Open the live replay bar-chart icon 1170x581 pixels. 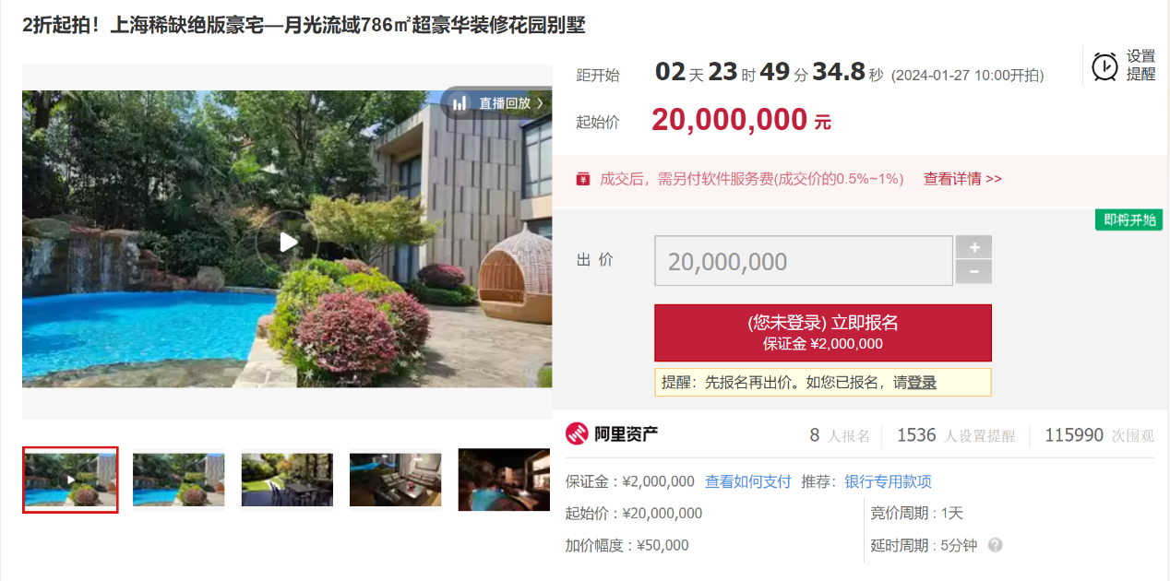point(460,103)
